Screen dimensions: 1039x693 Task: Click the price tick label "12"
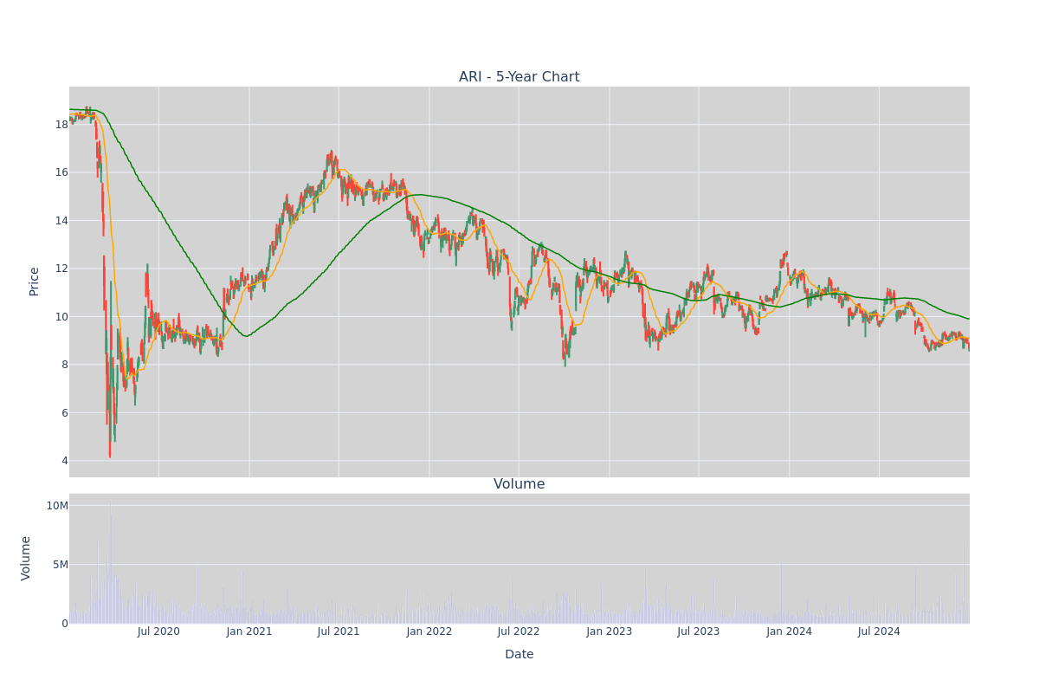(x=61, y=269)
